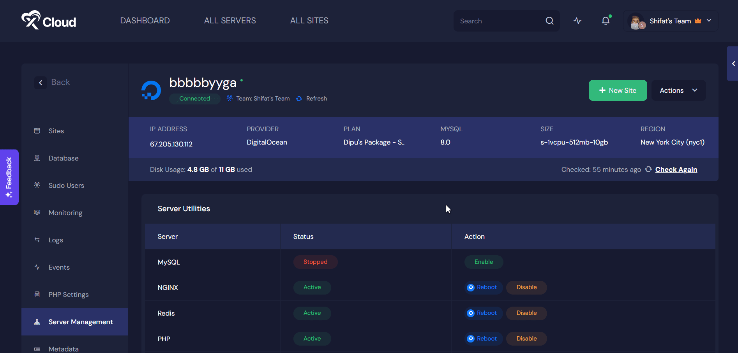738x353 pixels.
Task: Open the Events section
Action: pyautogui.click(x=58, y=267)
